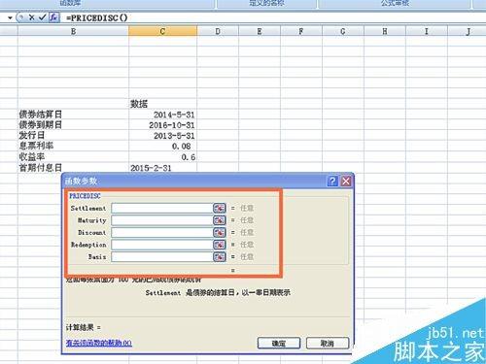Click the Maturity range selector icon

pyautogui.click(x=219, y=220)
